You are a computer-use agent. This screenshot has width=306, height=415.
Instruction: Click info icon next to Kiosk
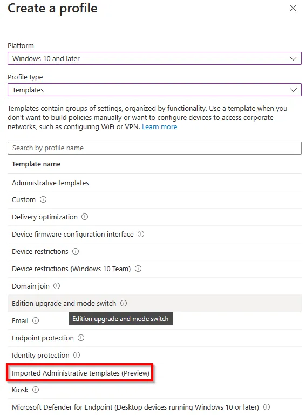pyautogui.click(x=36, y=390)
